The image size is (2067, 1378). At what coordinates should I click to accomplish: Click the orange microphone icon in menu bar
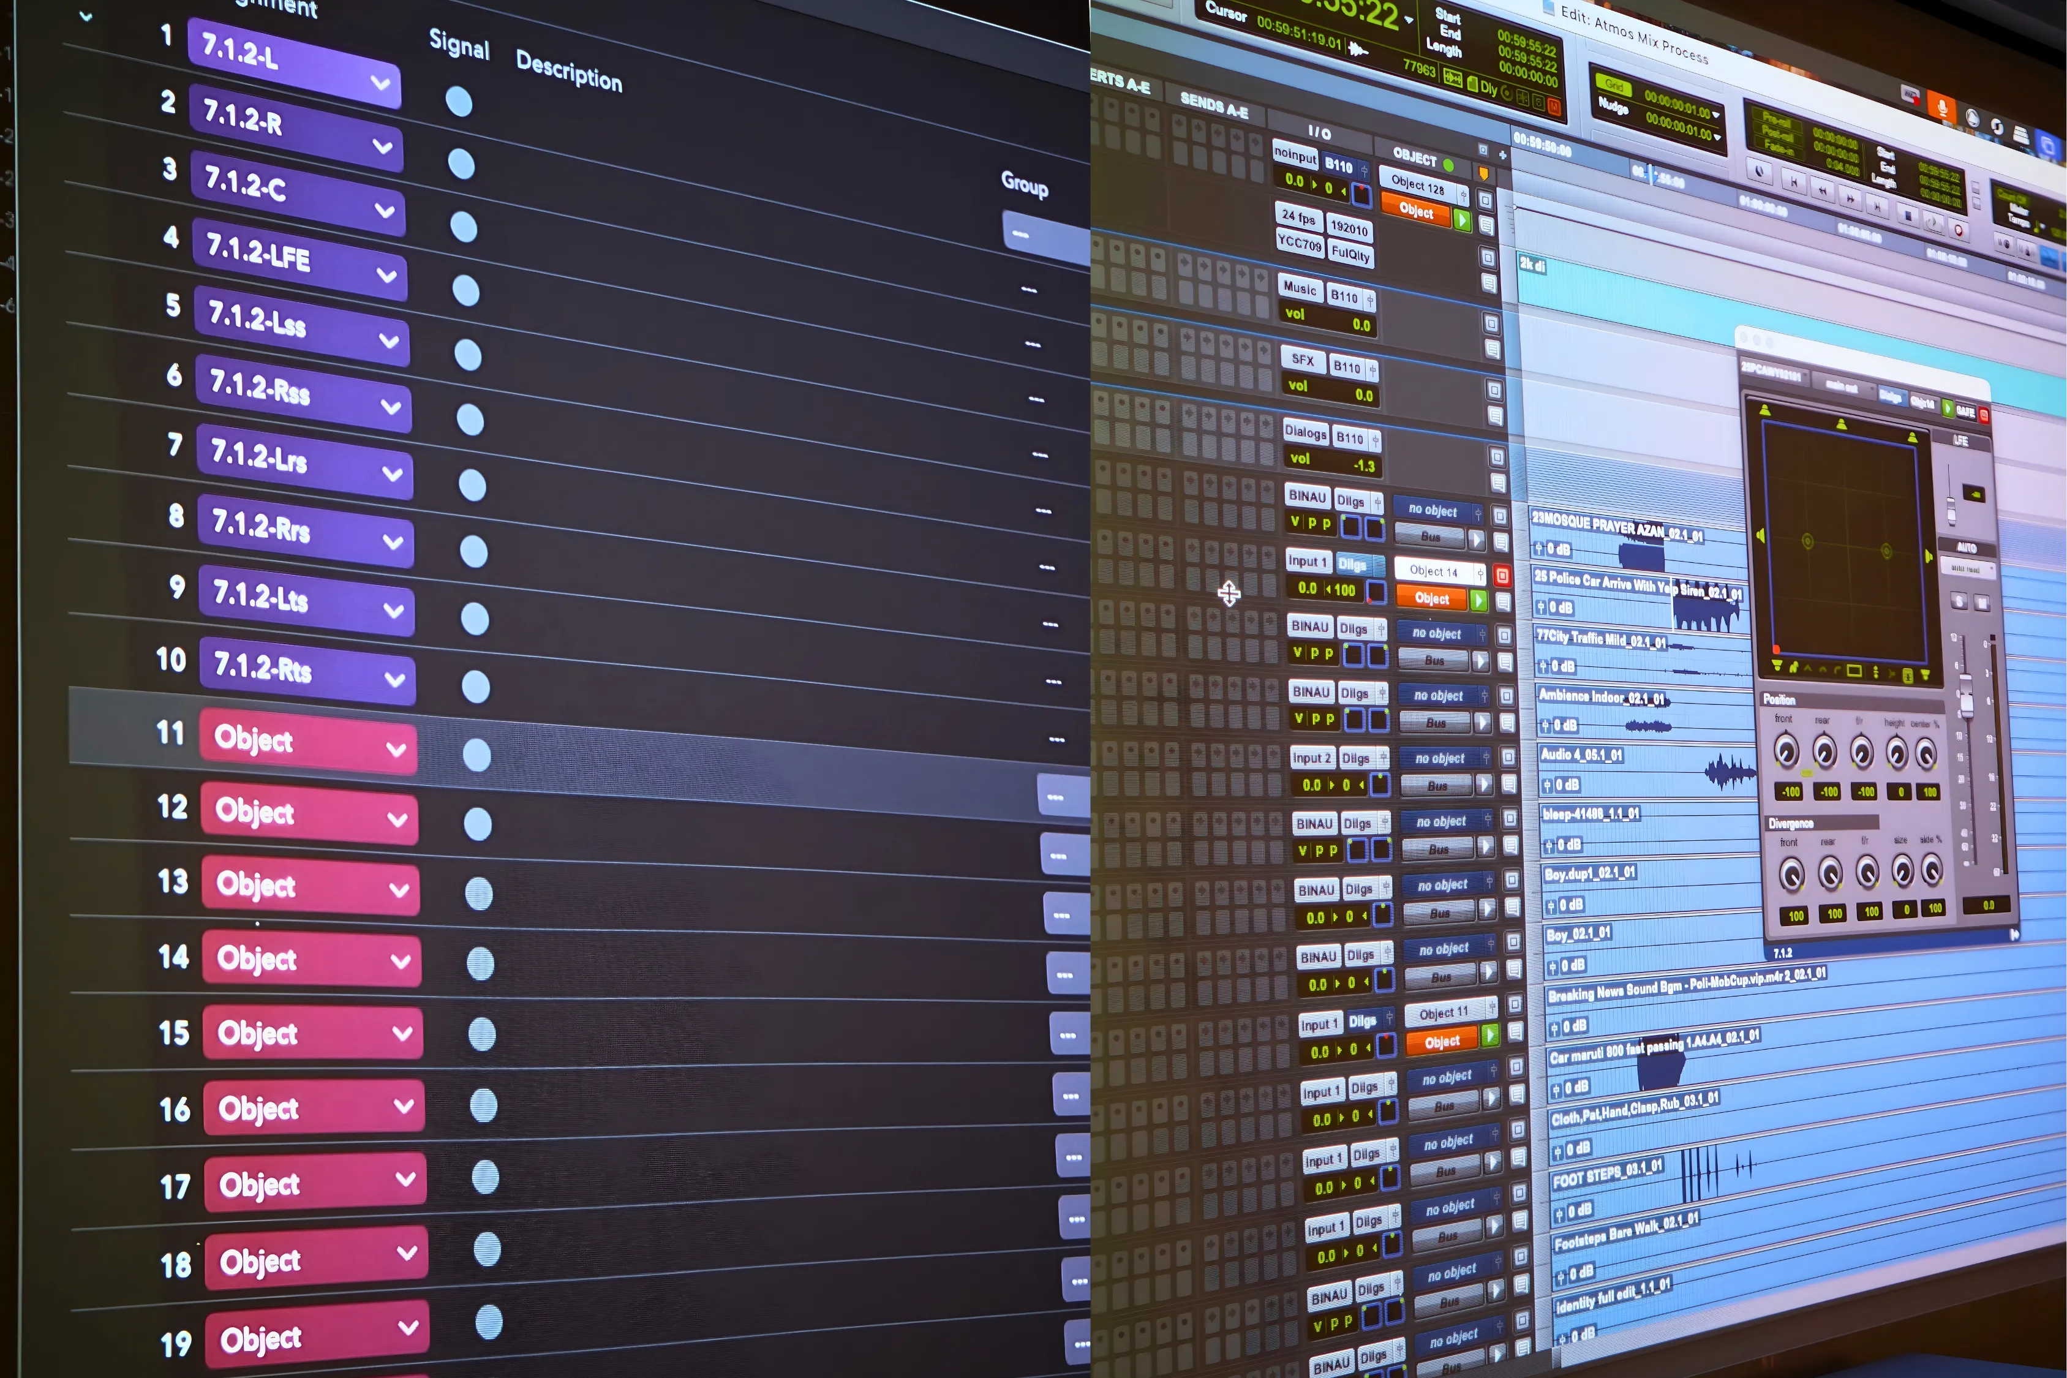coord(1942,108)
